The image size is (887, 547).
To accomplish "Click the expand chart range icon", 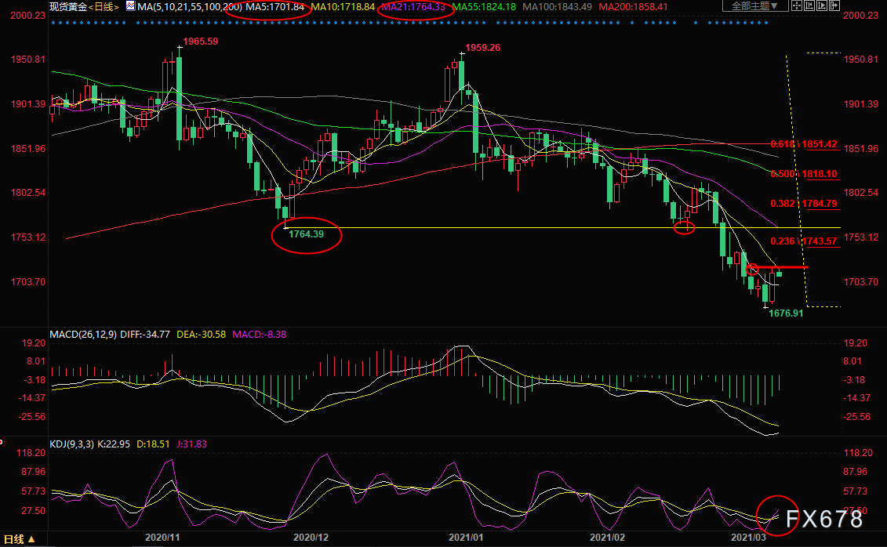I will coord(821,5).
